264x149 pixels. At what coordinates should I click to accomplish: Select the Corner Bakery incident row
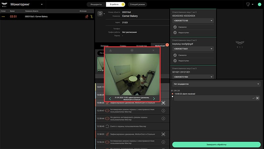tap(47, 17)
